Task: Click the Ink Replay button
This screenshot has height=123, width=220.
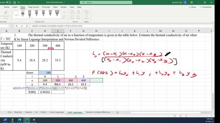Action: point(86,14)
